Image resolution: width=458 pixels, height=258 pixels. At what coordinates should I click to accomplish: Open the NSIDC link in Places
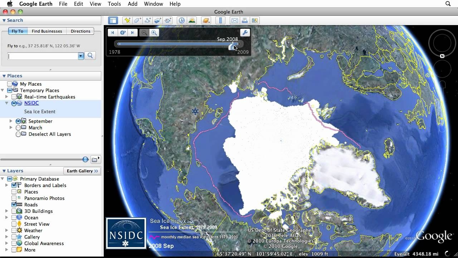pos(31,103)
